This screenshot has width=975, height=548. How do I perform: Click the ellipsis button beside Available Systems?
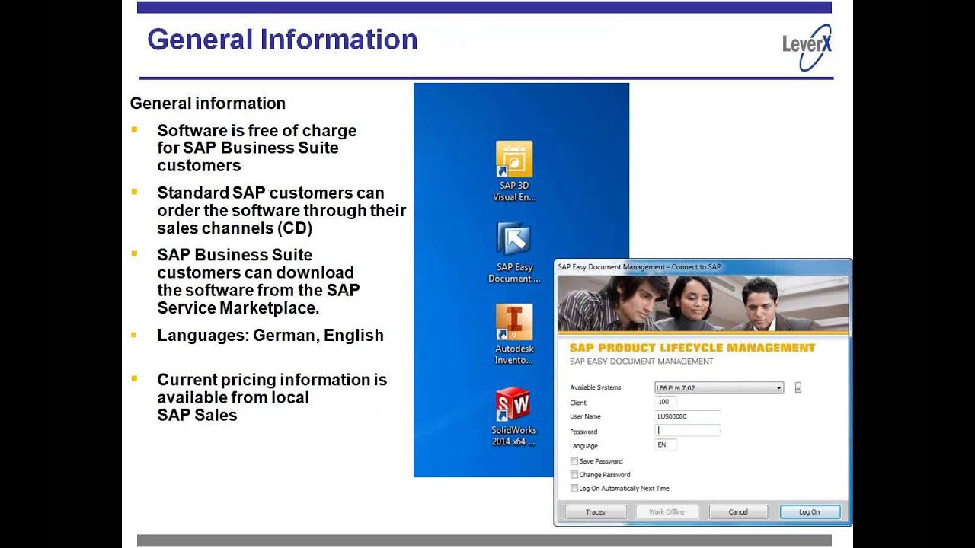(x=798, y=388)
